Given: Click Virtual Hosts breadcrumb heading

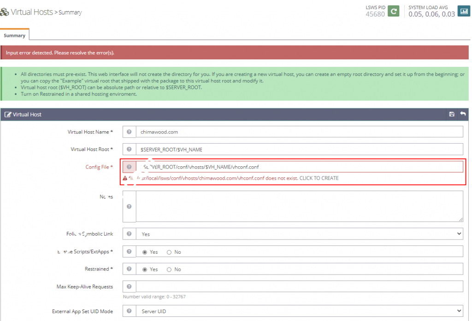Looking at the screenshot, I should [31, 12].
